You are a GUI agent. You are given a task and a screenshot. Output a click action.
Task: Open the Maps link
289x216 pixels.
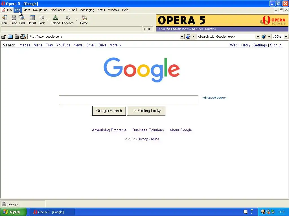38,45
